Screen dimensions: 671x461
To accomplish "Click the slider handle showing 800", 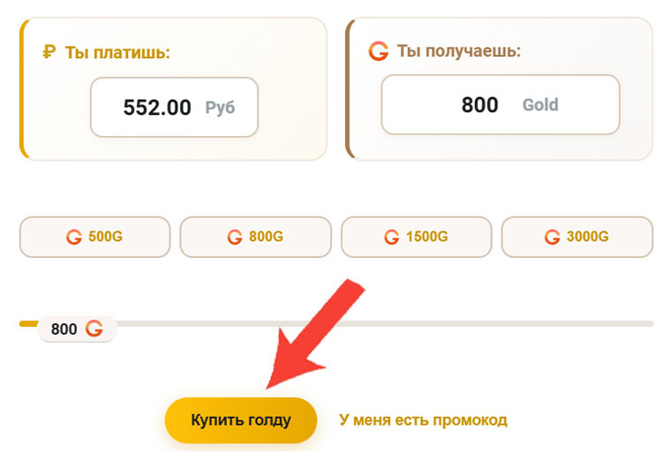I will pyautogui.click(x=76, y=329).
